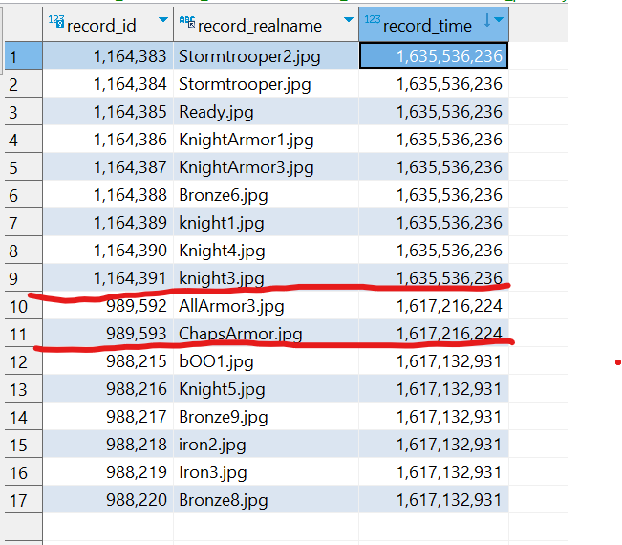The image size is (622, 545).
Task: Click record_id value 989,592
Action: click(108, 306)
